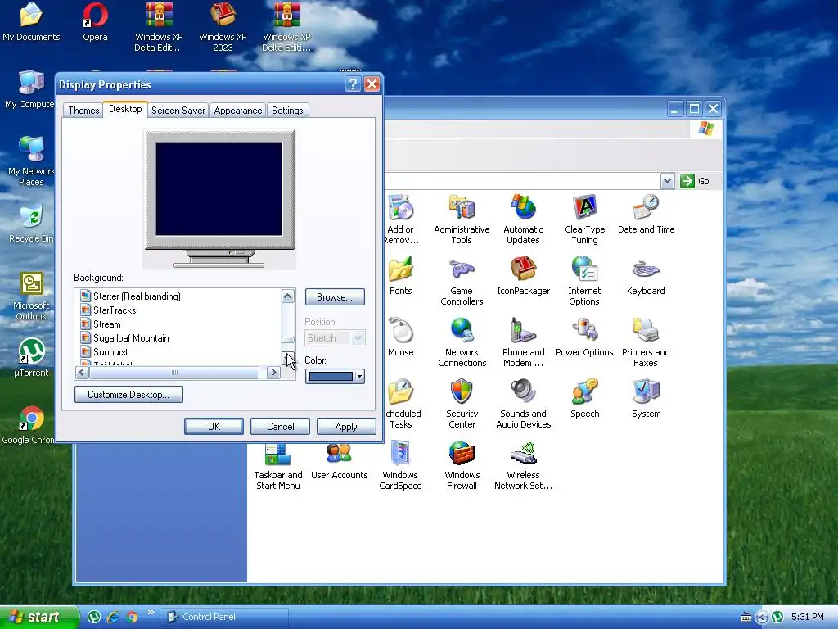This screenshot has width=838, height=629.
Task: Click Control Panel taskbar button
Action: pyautogui.click(x=224, y=617)
